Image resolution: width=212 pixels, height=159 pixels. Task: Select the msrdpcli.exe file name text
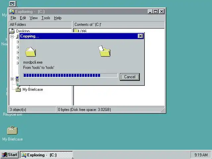(x=33, y=62)
